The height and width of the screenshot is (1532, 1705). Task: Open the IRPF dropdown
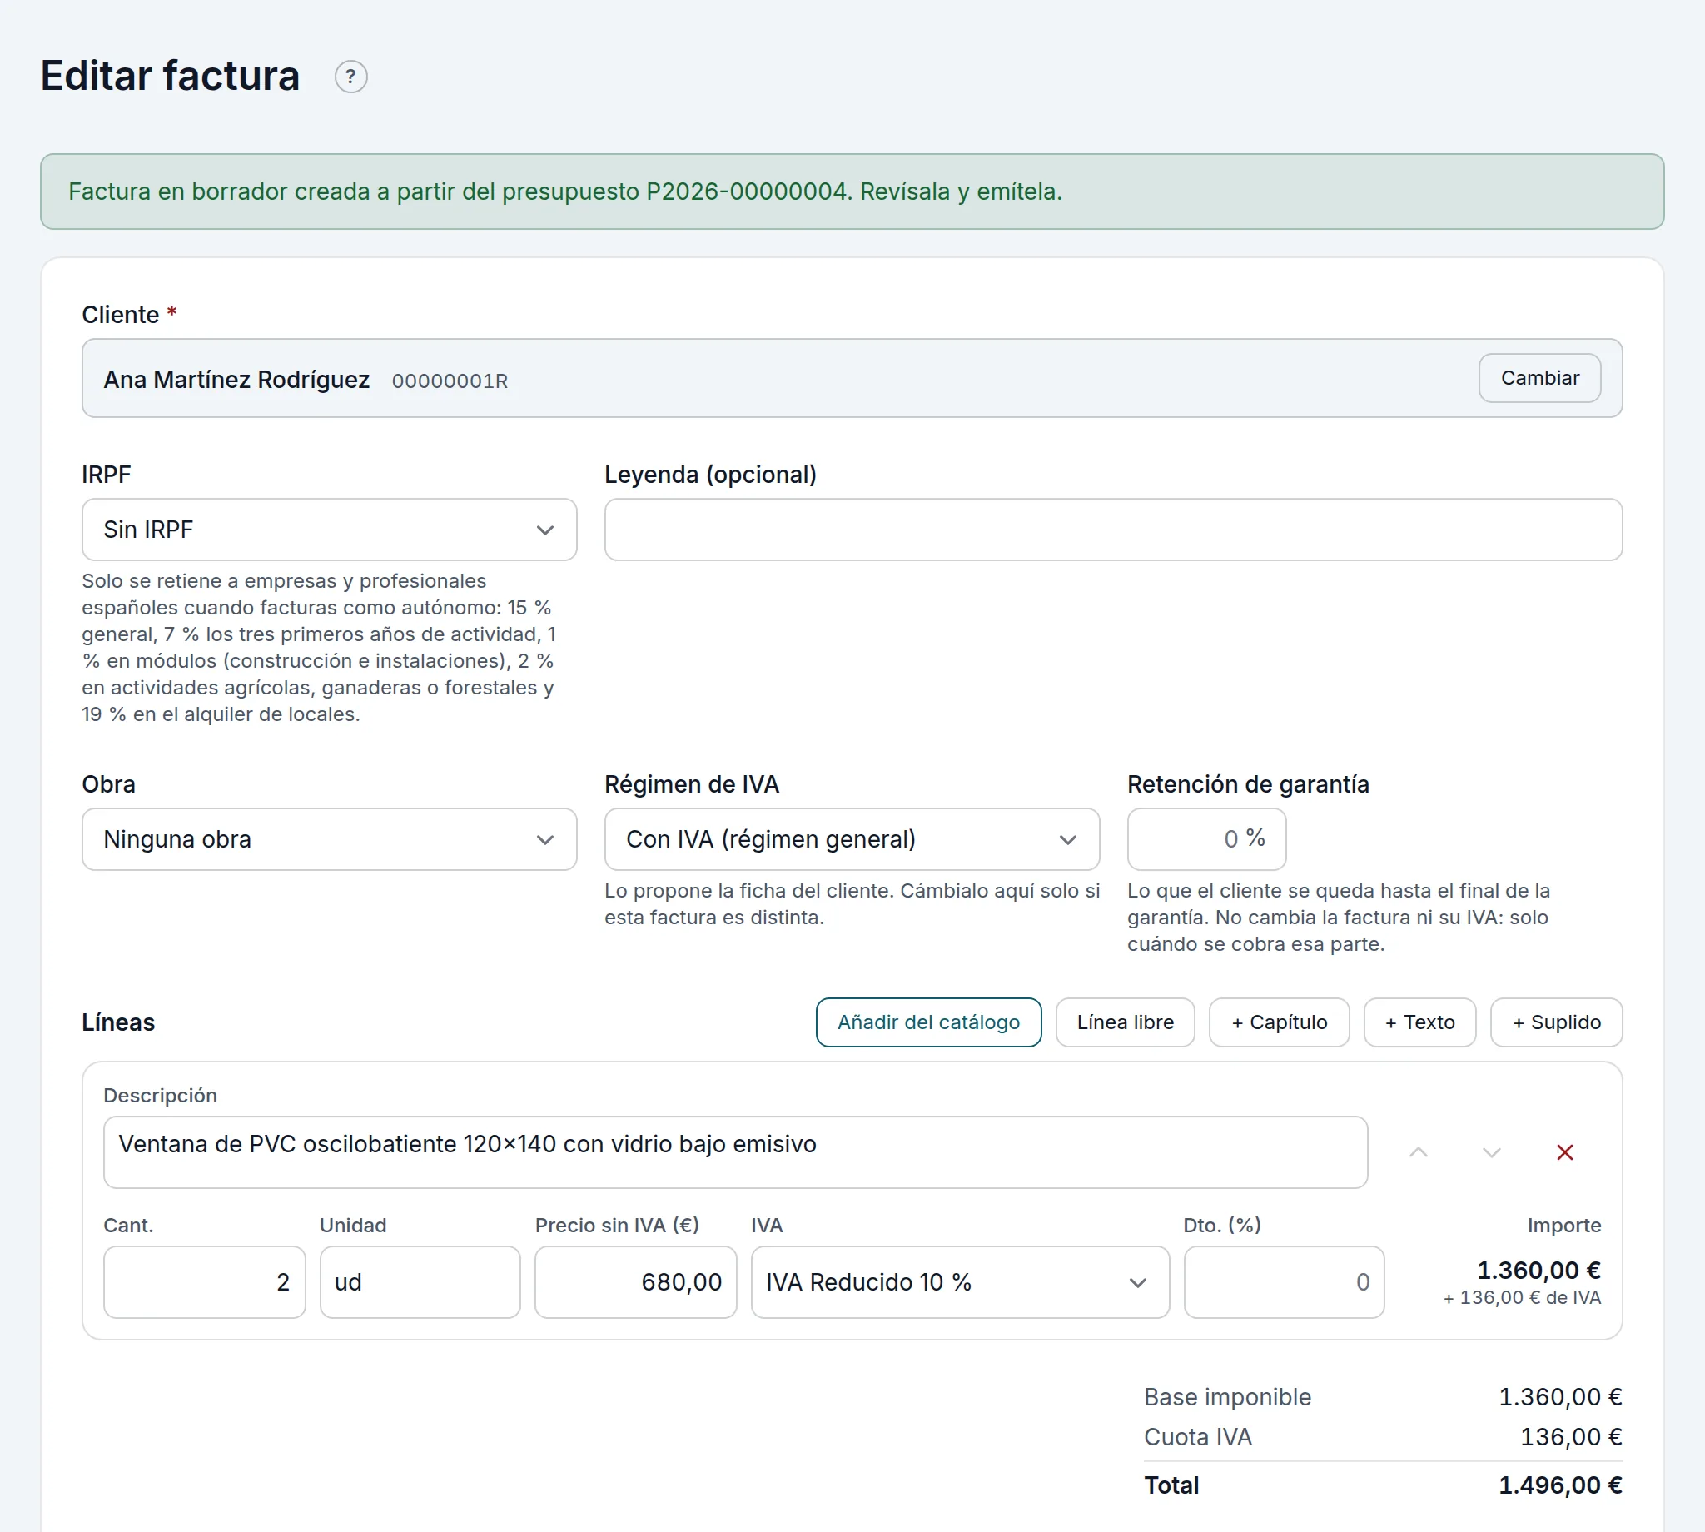[x=329, y=530]
